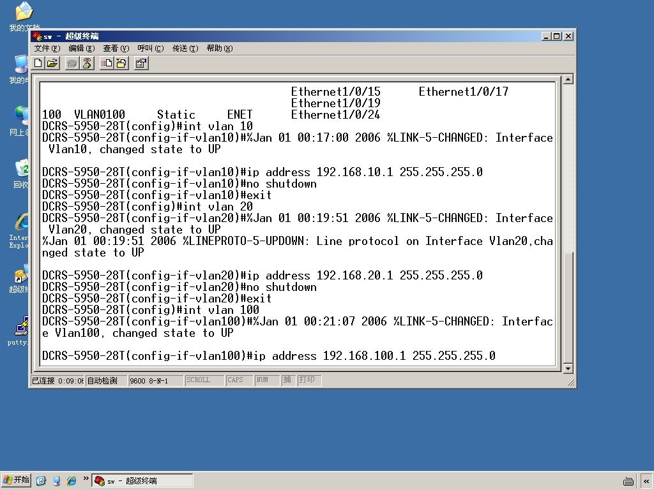
Task: Click the Recycle Bin desktop icon
Action: [20, 174]
